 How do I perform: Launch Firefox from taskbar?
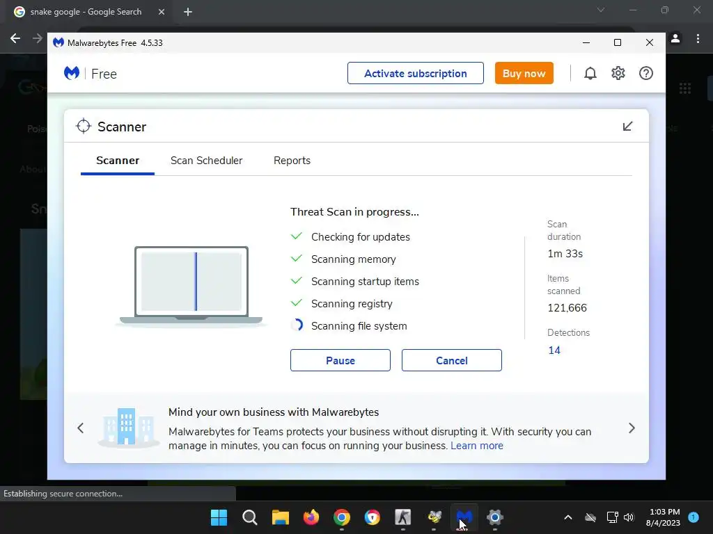[x=311, y=517]
